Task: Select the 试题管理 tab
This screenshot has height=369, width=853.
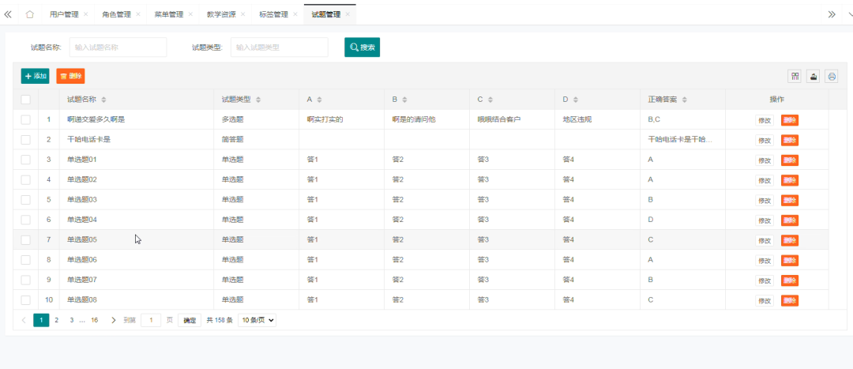Action: click(326, 15)
